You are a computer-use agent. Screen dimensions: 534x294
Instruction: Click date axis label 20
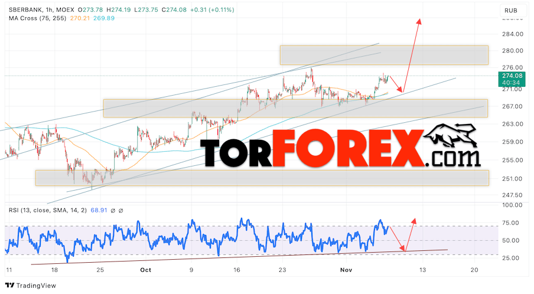click(x=474, y=270)
